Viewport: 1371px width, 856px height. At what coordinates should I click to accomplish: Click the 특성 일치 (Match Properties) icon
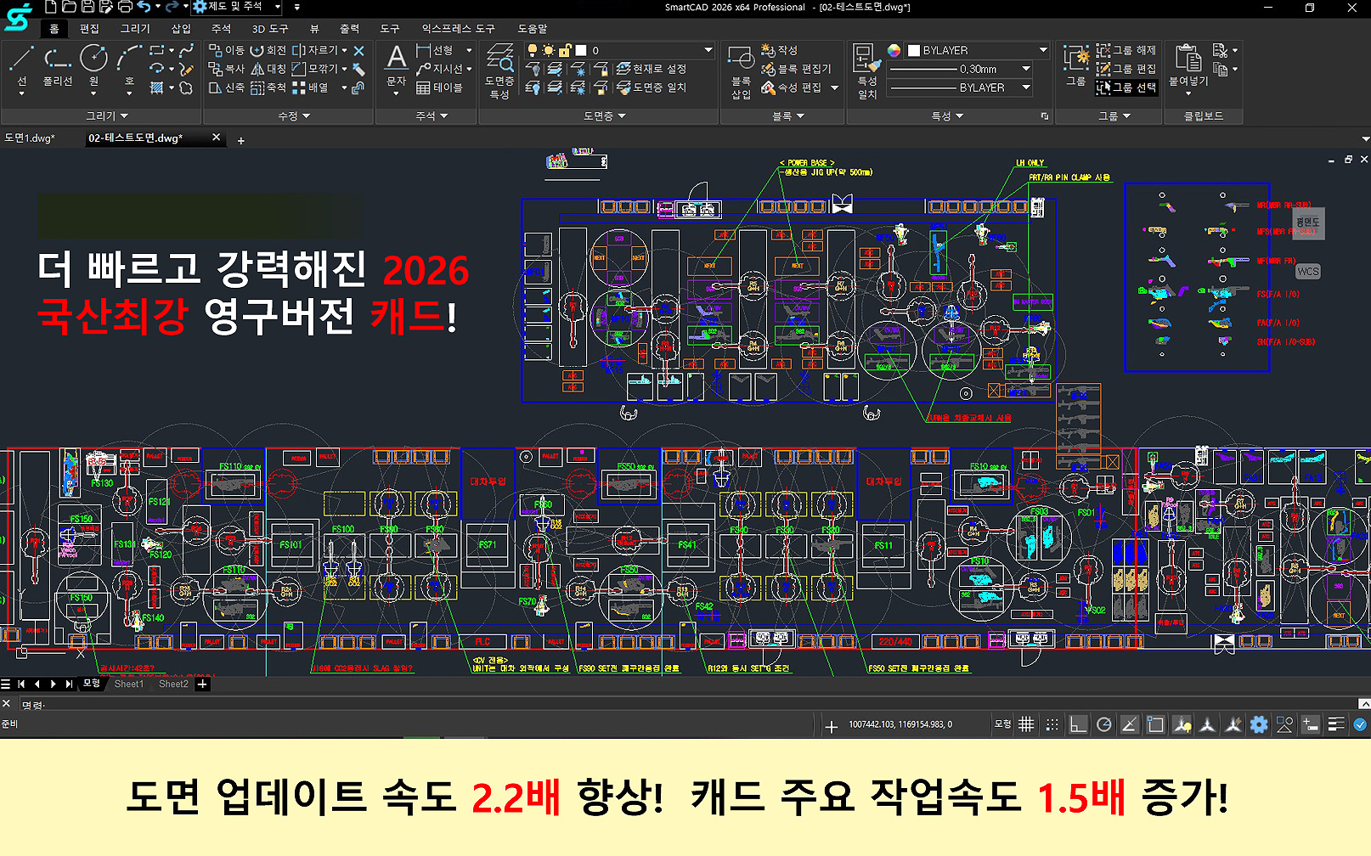pyautogui.click(x=866, y=71)
